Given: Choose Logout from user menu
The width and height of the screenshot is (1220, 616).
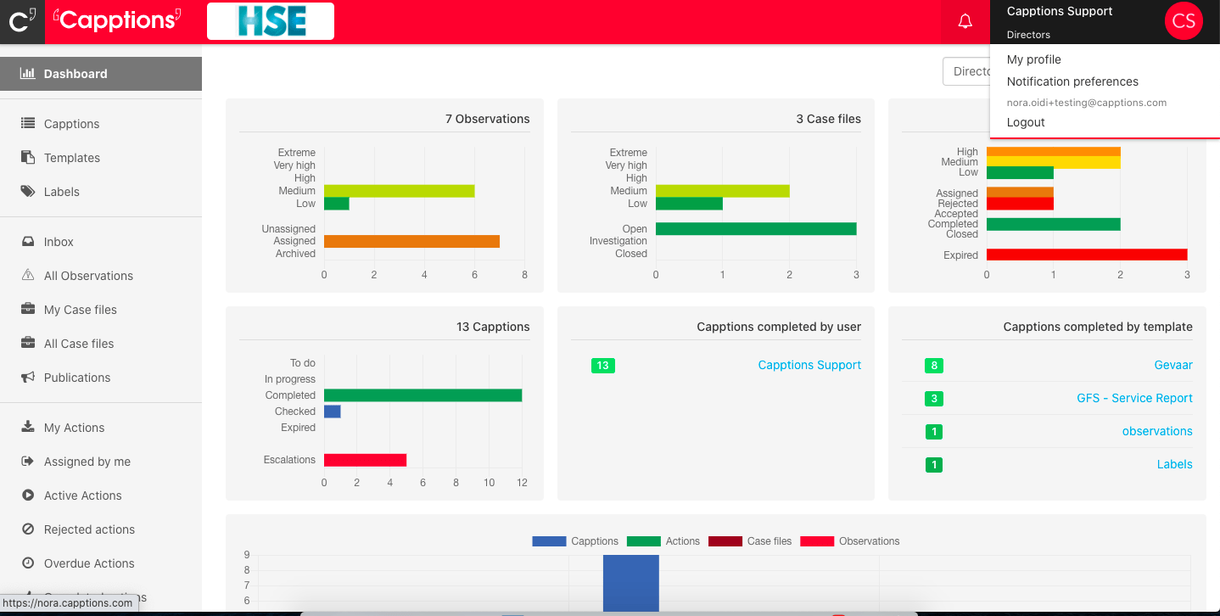Looking at the screenshot, I should (1026, 122).
